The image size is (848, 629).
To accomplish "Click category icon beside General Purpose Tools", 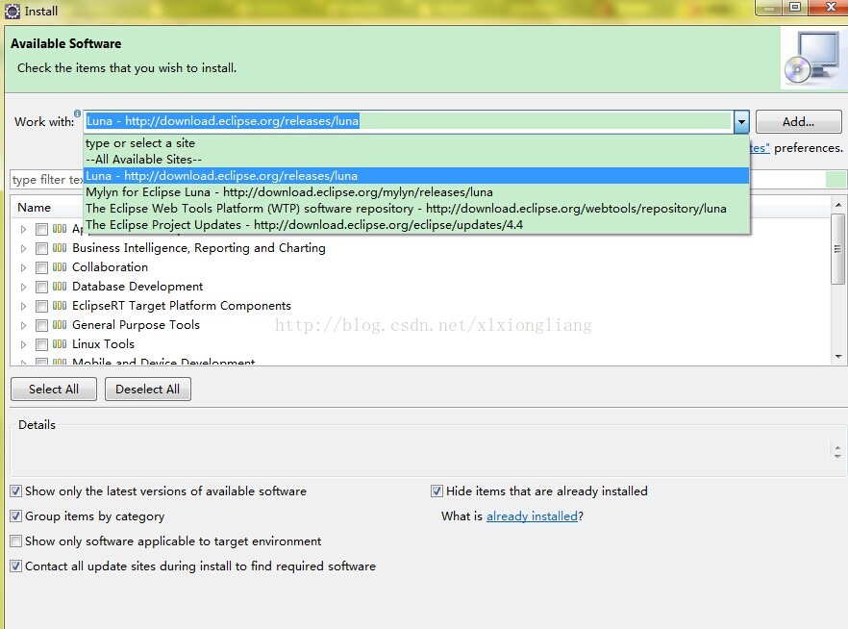I will 60,325.
